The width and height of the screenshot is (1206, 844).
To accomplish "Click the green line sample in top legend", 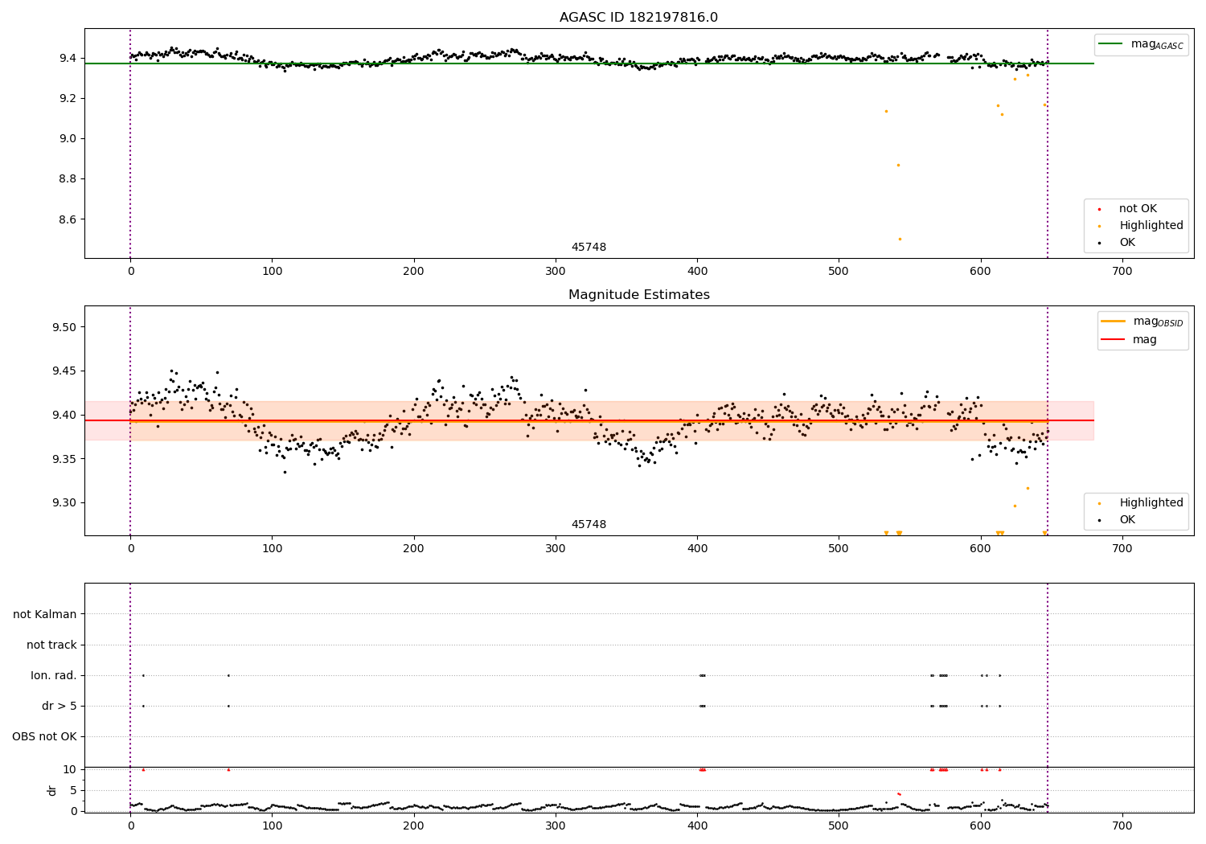I will click(x=1110, y=44).
